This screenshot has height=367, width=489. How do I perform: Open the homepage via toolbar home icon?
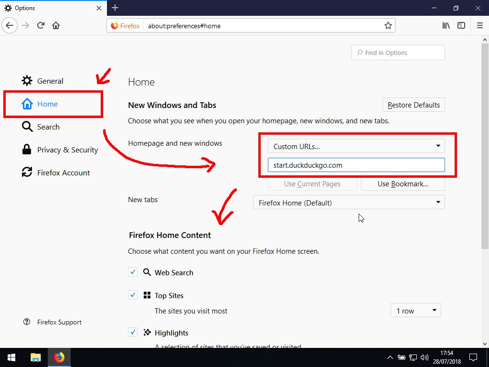pyautogui.click(x=56, y=25)
